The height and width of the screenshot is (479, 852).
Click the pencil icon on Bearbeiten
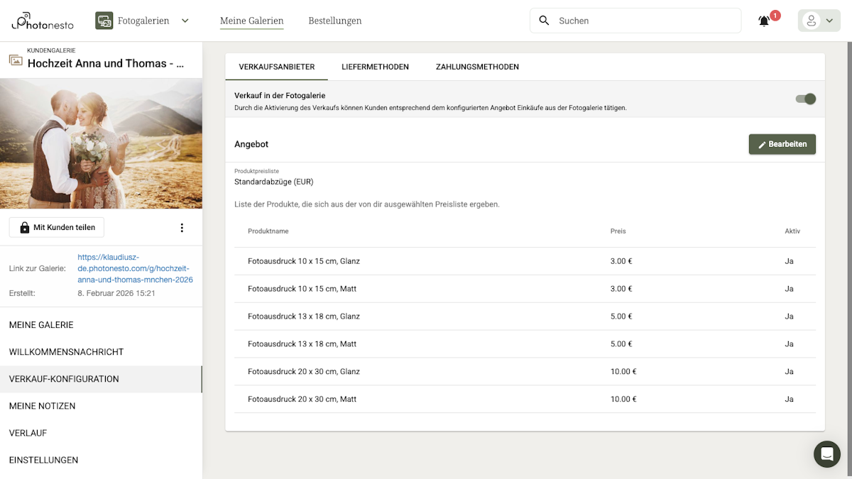(x=762, y=143)
